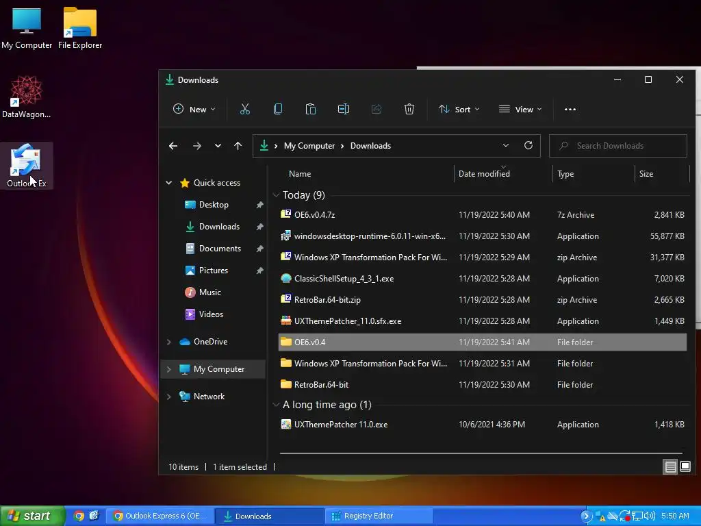
Task: Click the Start button
Action: click(x=32, y=516)
